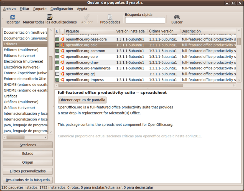This screenshot has width=244, height=191.
Task: Toggle status box for openoffice.org-core
Action: tap(57, 57)
